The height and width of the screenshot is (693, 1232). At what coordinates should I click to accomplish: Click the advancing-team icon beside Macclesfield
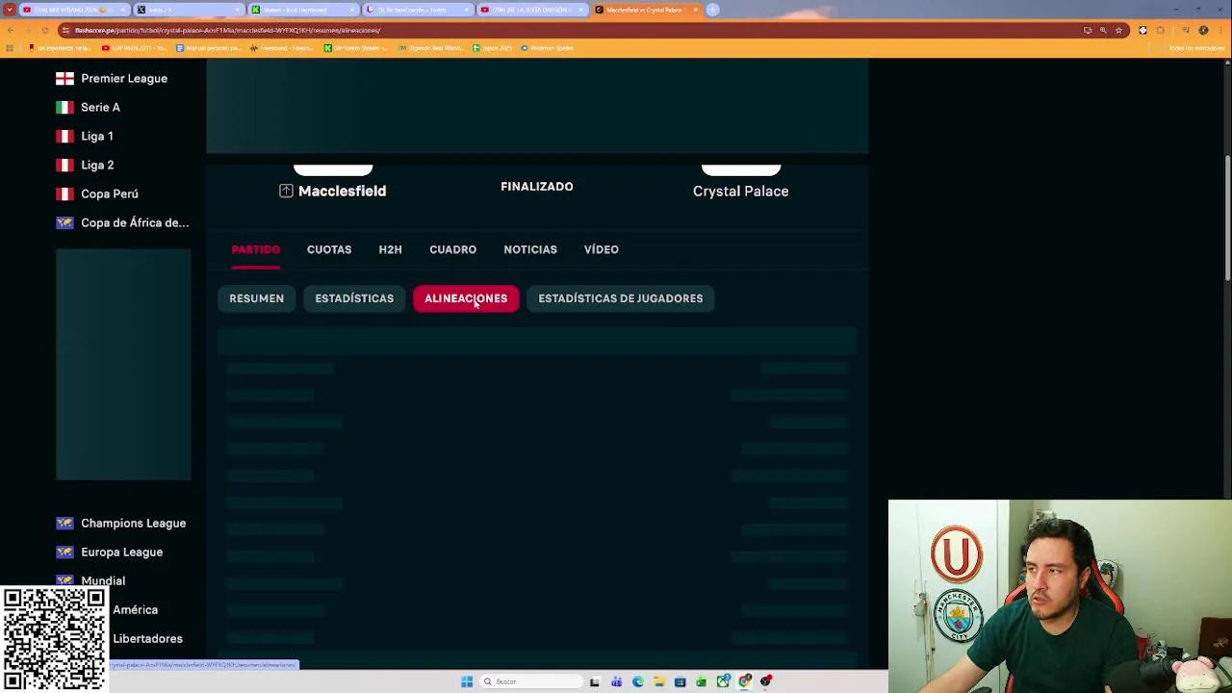click(x=286, y=192)
